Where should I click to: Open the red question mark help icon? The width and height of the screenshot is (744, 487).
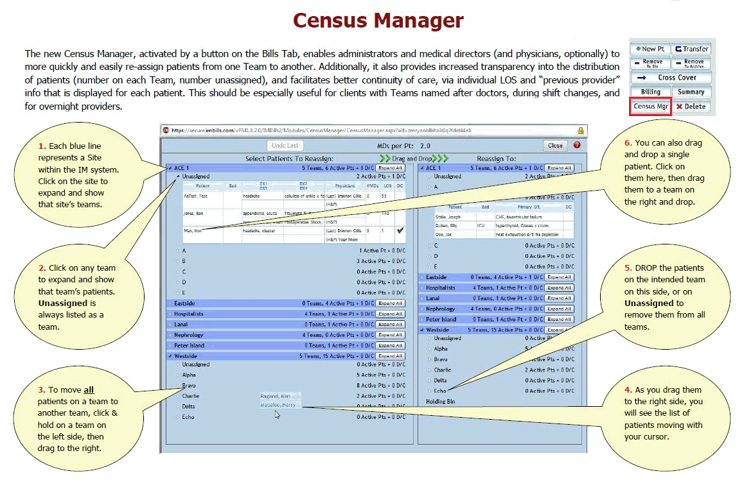click(577, 145)
